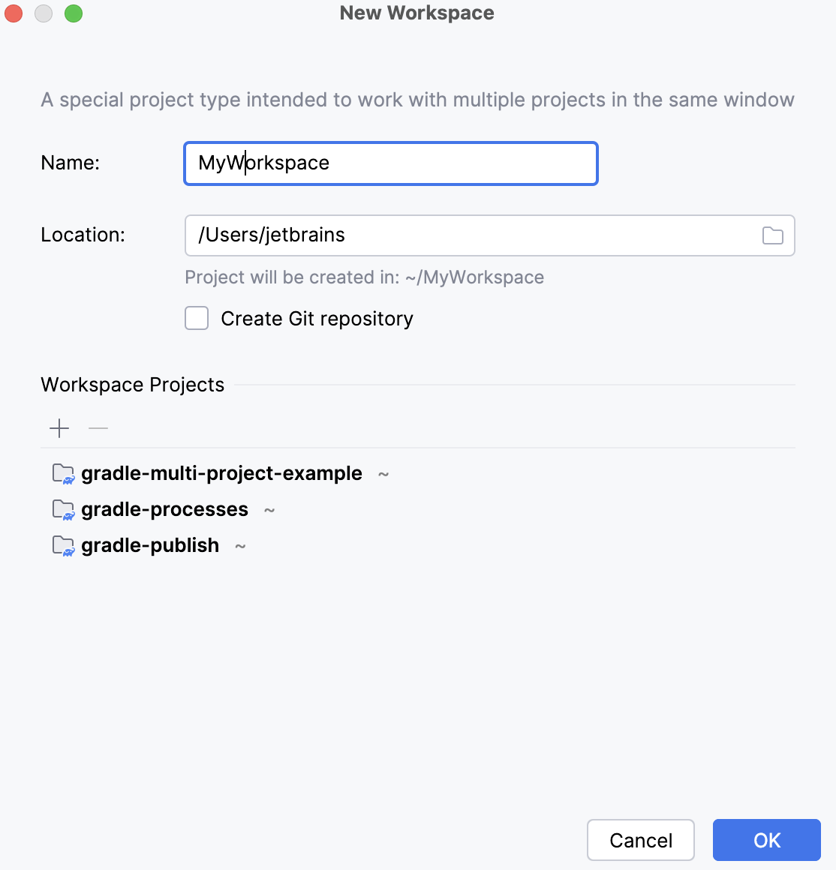Click the folder icon beside gradle-multi-project-example

(63, 473)
